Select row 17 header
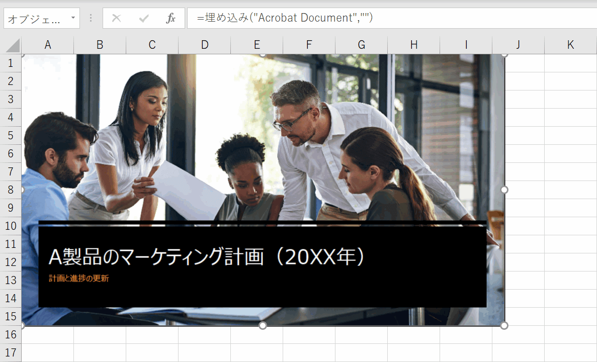 click(x=10, y=352)
